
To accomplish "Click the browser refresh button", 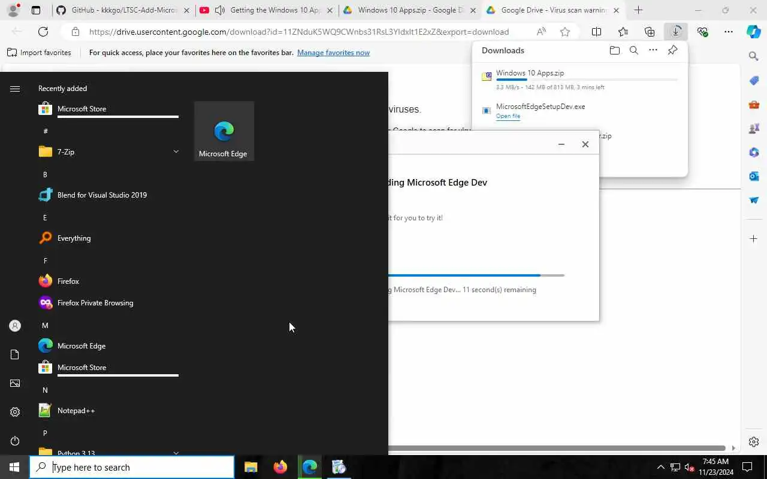I will [x=43, y=32].
